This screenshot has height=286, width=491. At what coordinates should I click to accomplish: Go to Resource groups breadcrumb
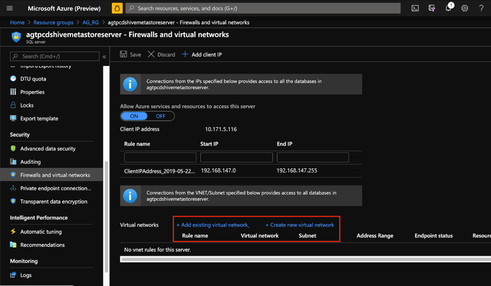53,22
